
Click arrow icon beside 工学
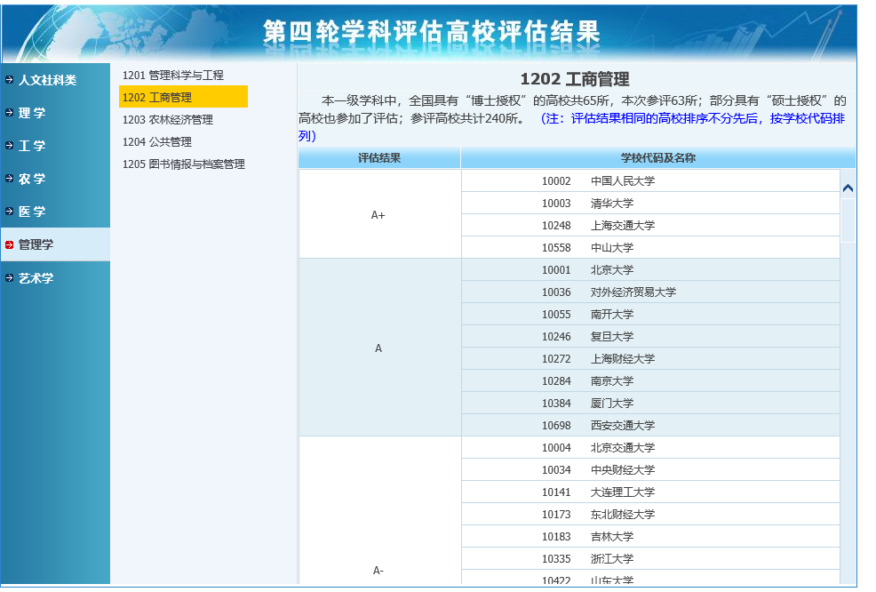[x=9, y=146]
